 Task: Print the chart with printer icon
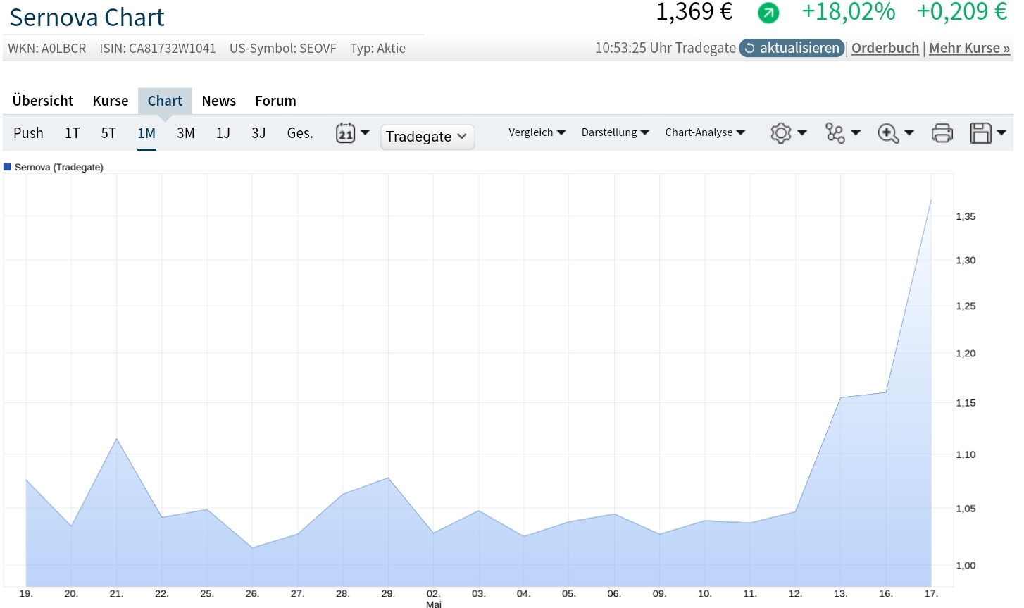coord(942,133)
